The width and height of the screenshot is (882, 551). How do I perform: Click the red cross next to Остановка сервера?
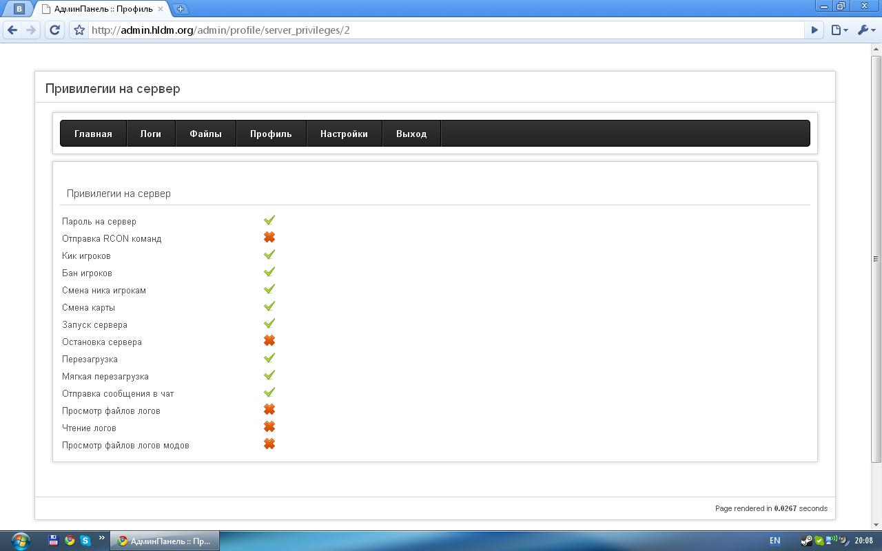[269, 341]
